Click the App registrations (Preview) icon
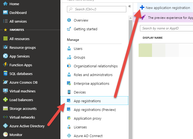The width and height of the screenshot is (193, 139). (x=69, y=110)
